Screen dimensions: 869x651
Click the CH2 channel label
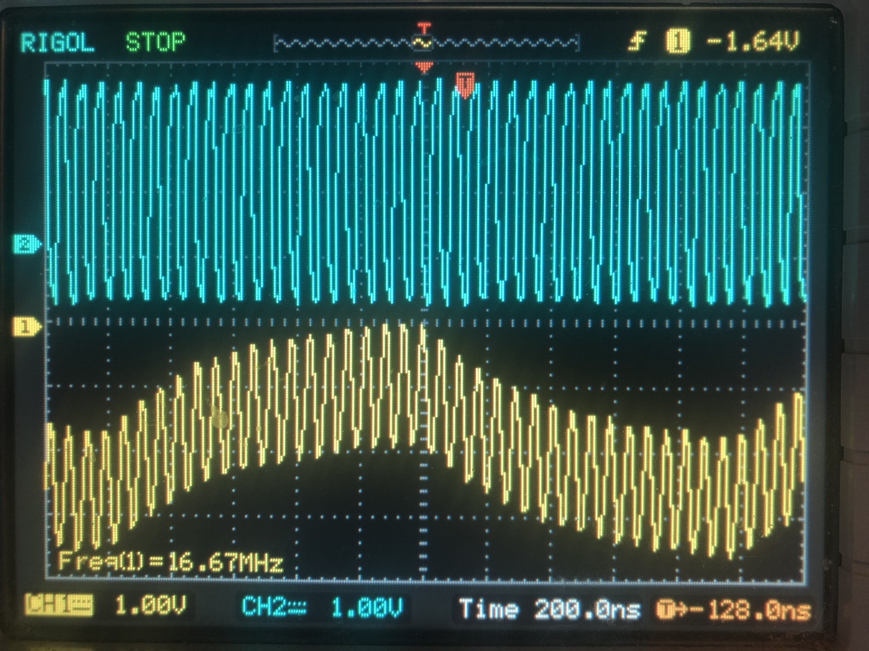coord(274,606)
